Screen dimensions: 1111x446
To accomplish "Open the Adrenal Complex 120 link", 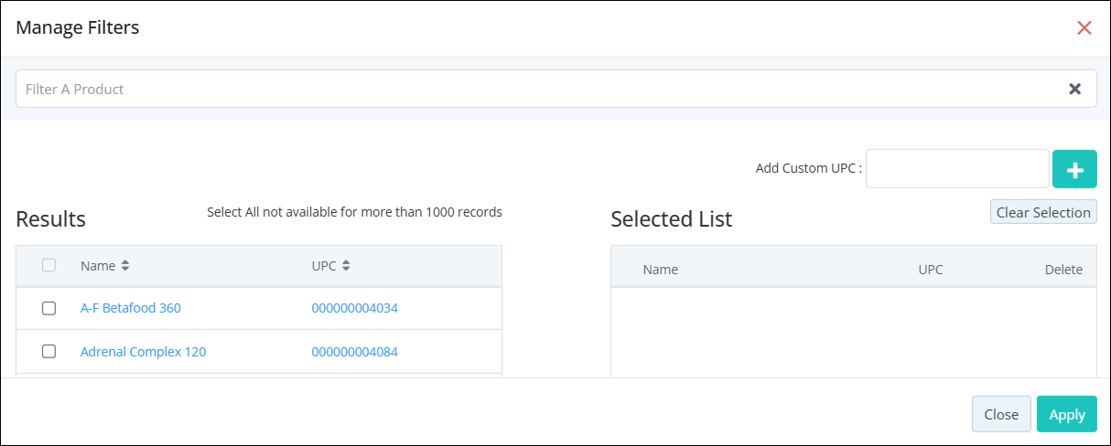I will click(144, 352).
